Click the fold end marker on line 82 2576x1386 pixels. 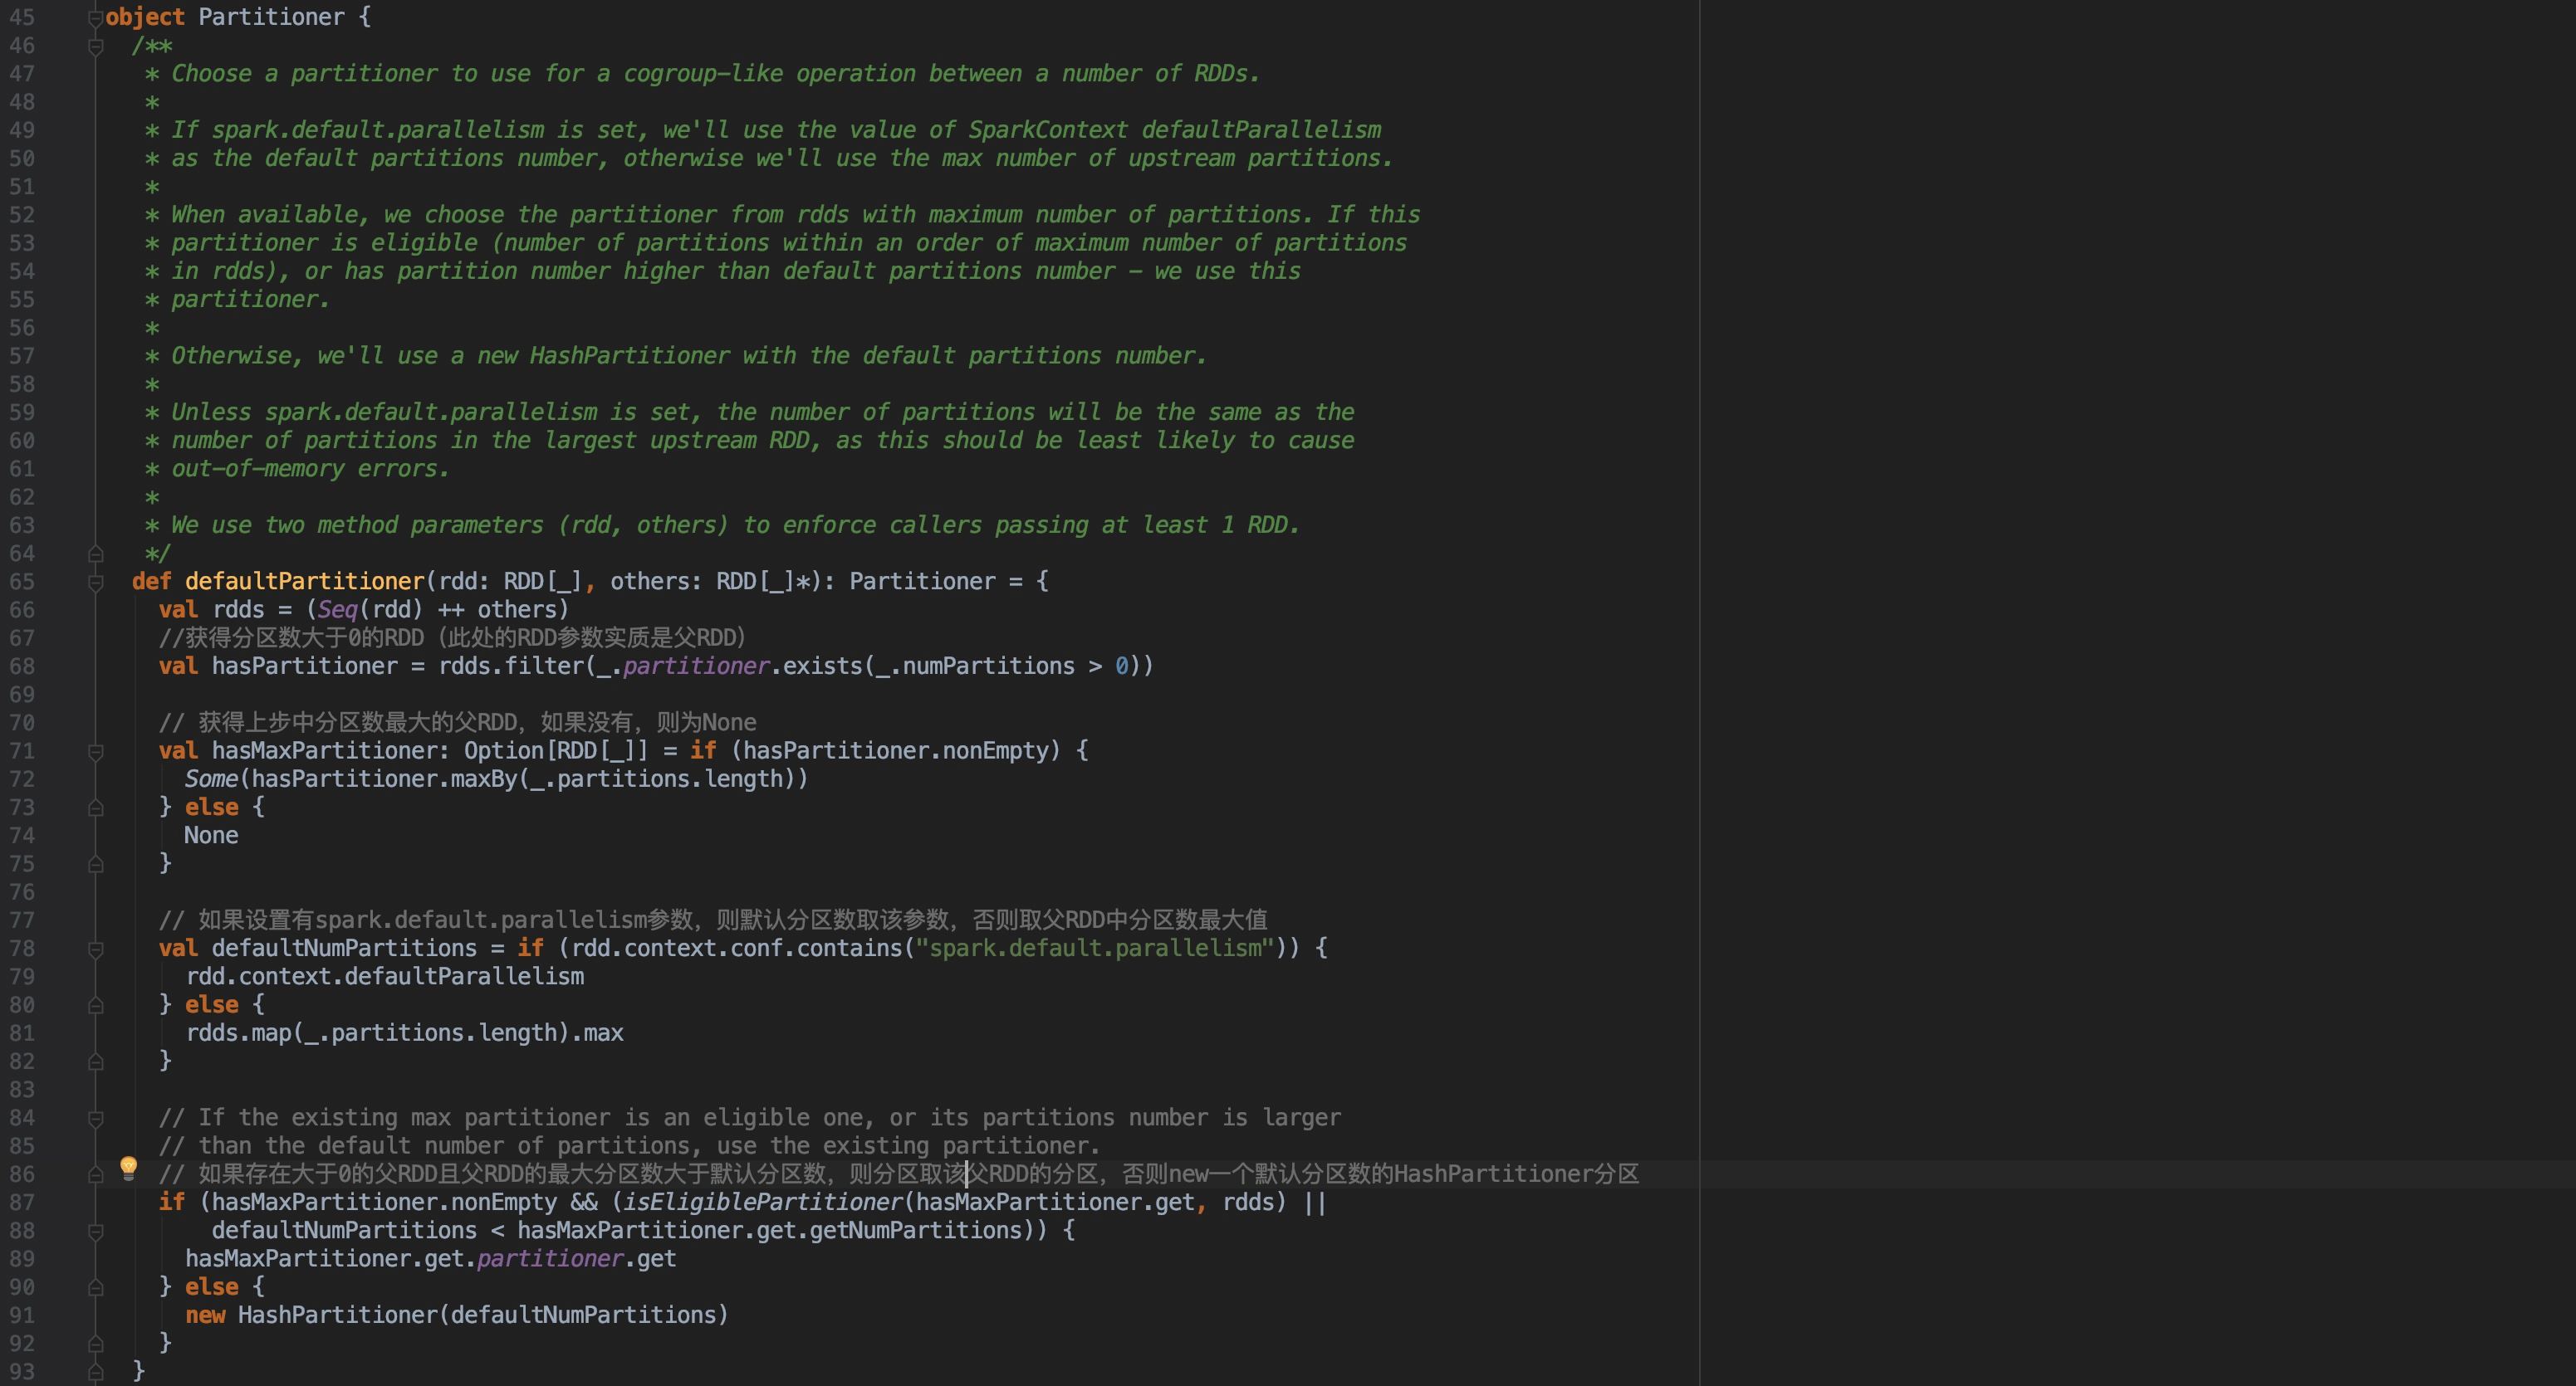tap(96, 1061)
